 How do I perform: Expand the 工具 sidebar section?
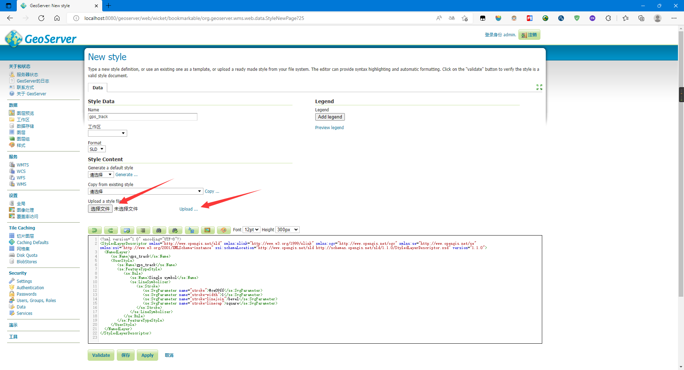coord(13,337)
